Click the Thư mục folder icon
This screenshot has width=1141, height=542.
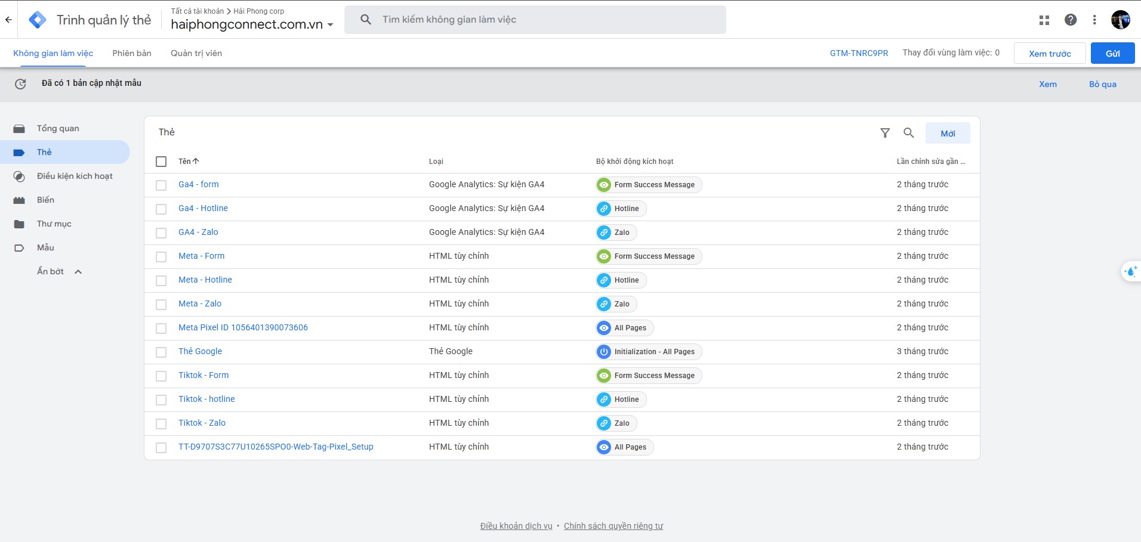click(19, 224)
